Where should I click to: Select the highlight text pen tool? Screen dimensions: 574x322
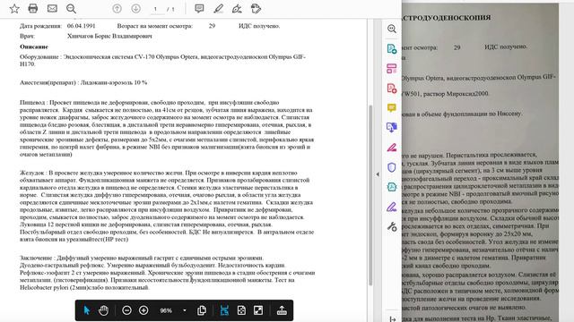(x=219, y=8)
